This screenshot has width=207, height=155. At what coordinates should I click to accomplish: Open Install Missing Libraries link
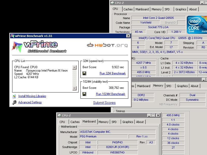click(32, 96)
